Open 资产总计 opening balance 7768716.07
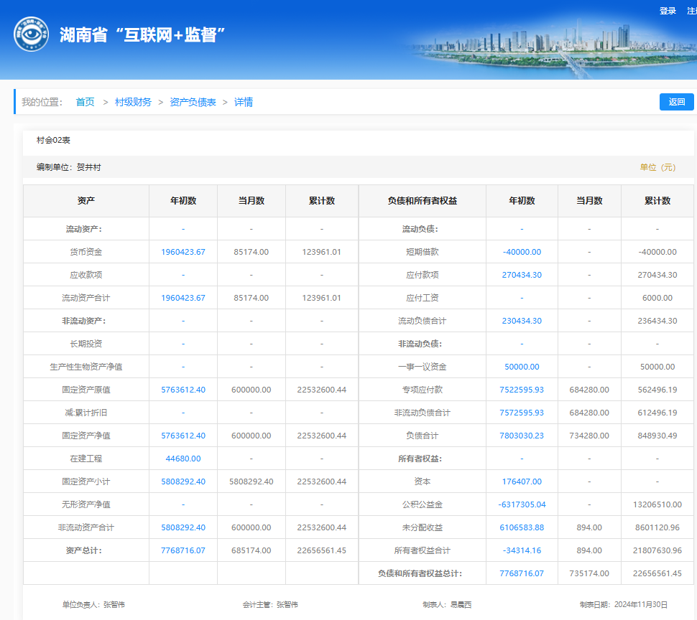 (183, 550)
